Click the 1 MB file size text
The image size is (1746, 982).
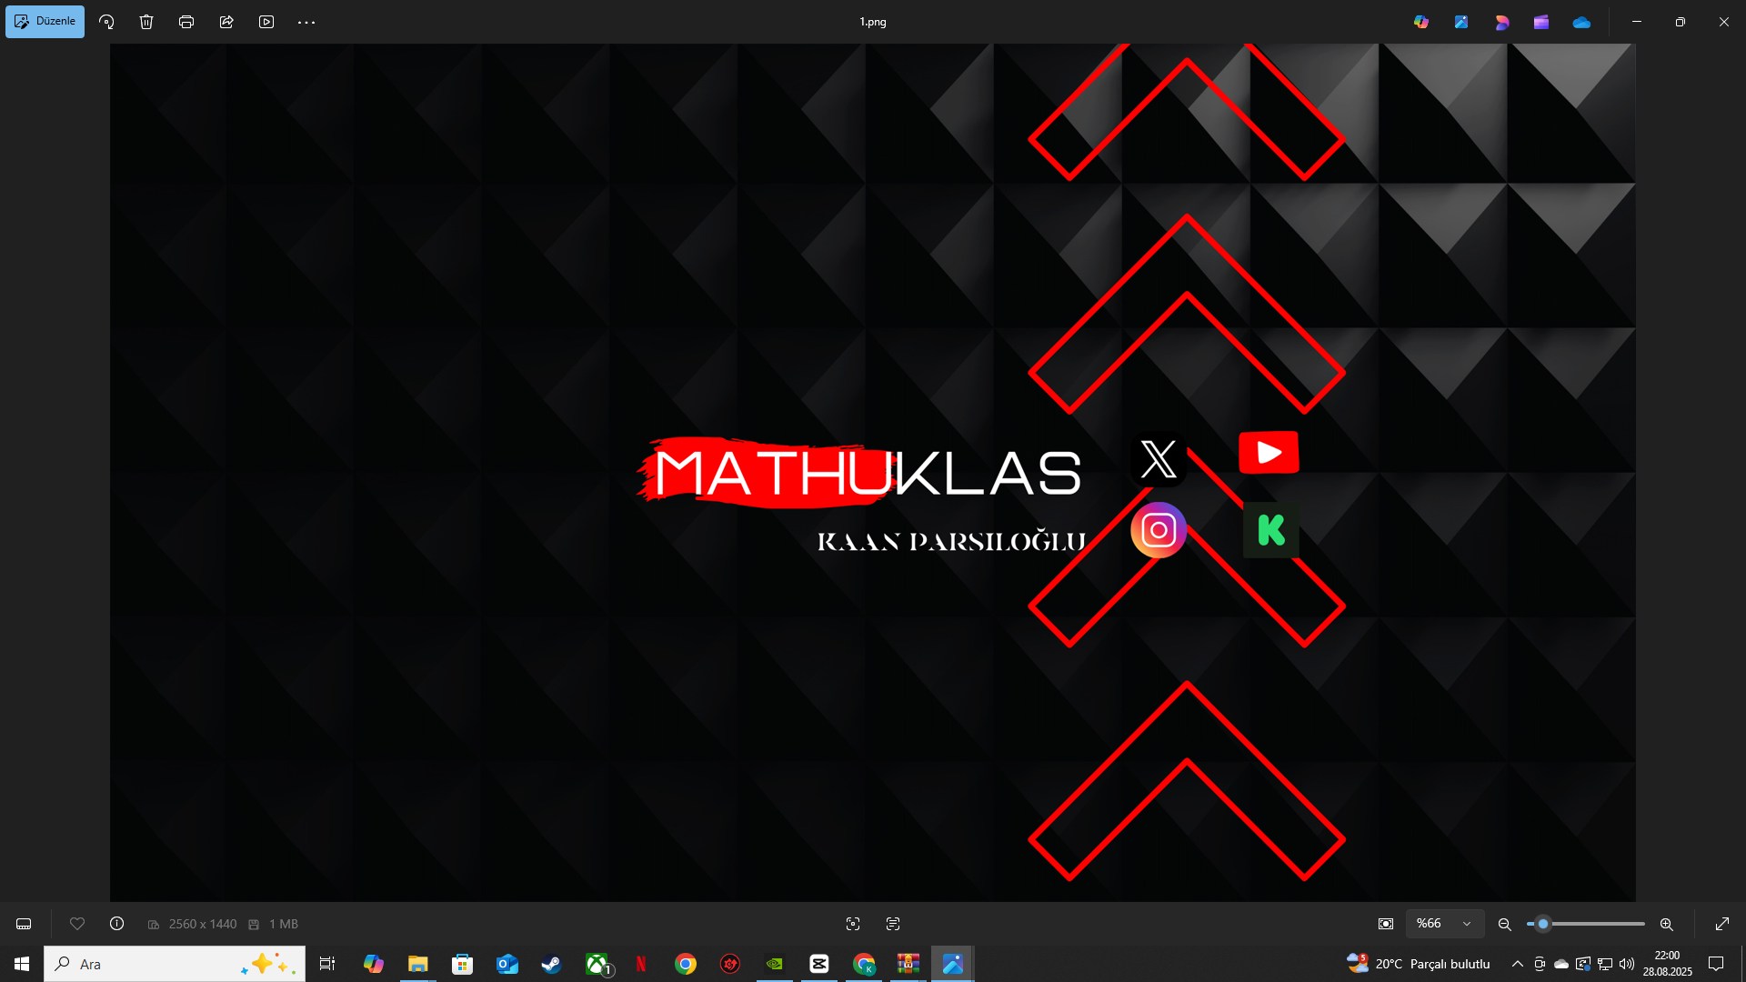click(284, 924)
